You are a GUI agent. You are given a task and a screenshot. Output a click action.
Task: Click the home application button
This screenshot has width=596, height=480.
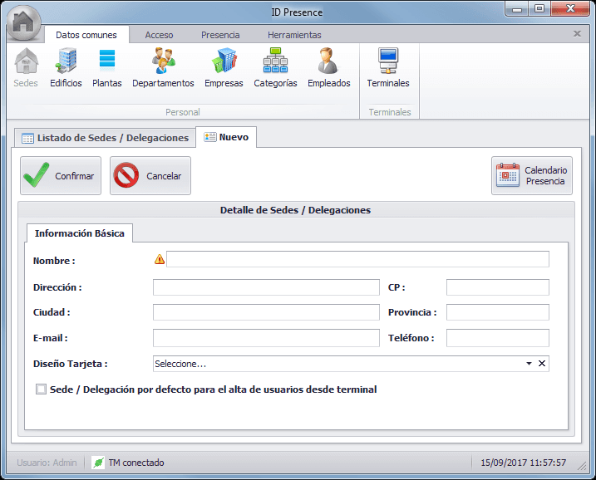tap(23, 22)
